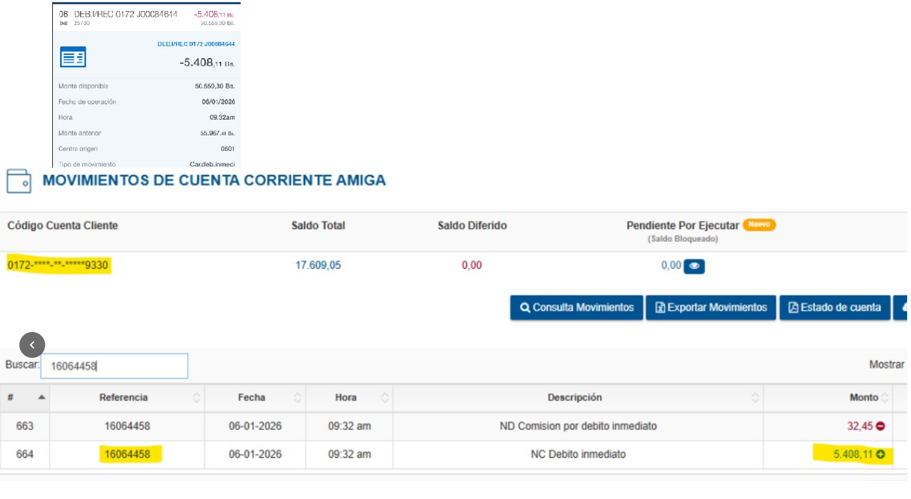This screenshot has width=911, height=499.
Task: Open Consulta Movimientos
Action: coord(576,308)
